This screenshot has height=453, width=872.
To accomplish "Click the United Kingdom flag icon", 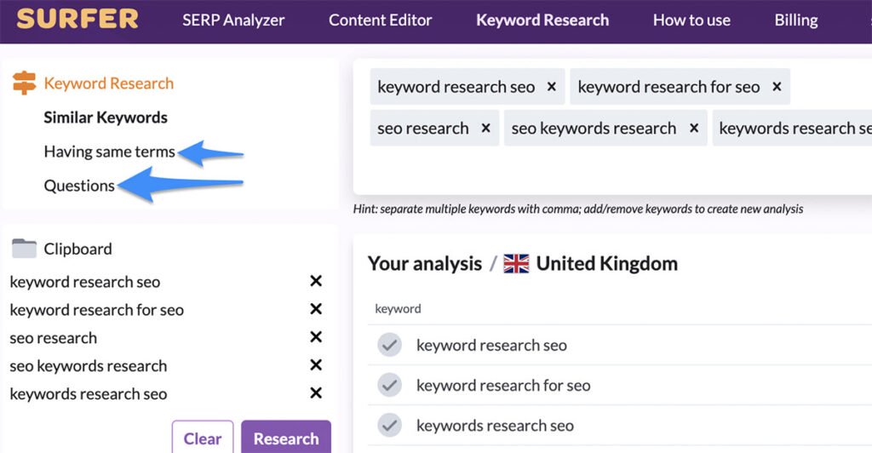I will pyautogui.click(x=516, y=263).
